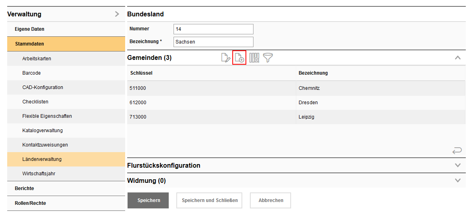This screenshot has height=212, width=473.
Task: Click the edit Gemeinde pencil icon
Action: point(226,58)
